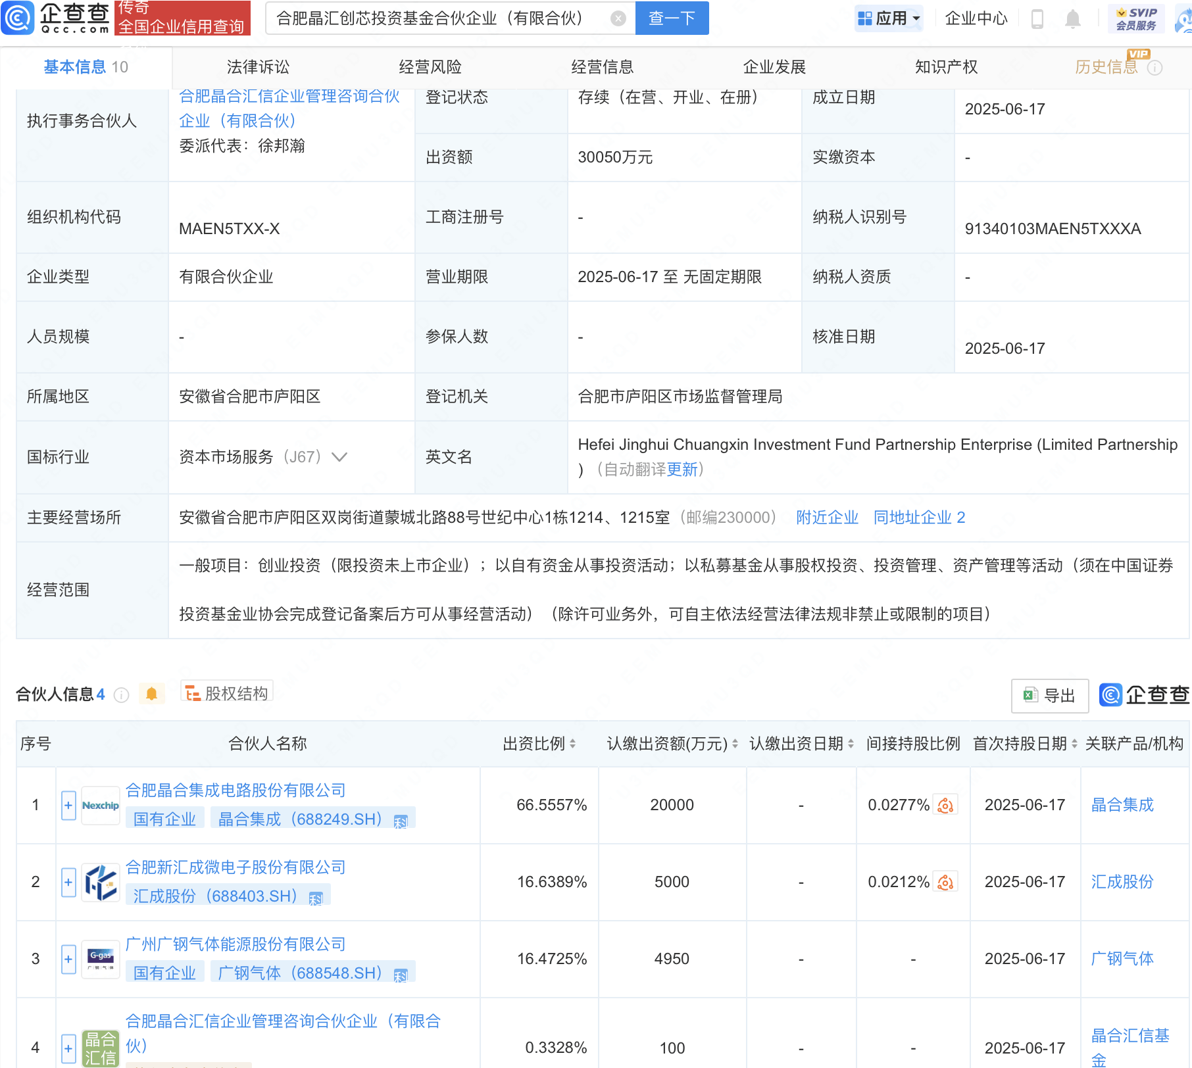Click 股权结构 tree icon
The height and width of the screenshot is (1068, 1192).
click(x=193, y=694)
